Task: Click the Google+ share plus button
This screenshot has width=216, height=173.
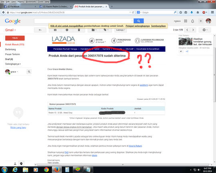Action: coord(201,21)
